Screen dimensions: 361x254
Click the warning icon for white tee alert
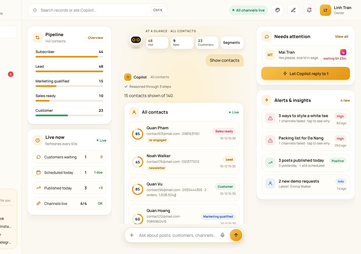[270, 118]
